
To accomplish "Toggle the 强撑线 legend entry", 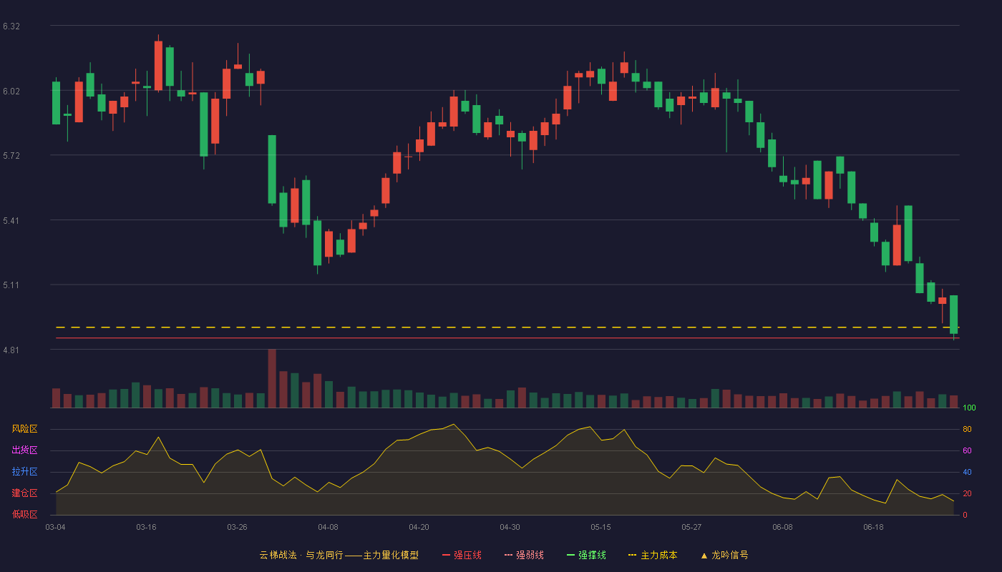I will [586, 555].
